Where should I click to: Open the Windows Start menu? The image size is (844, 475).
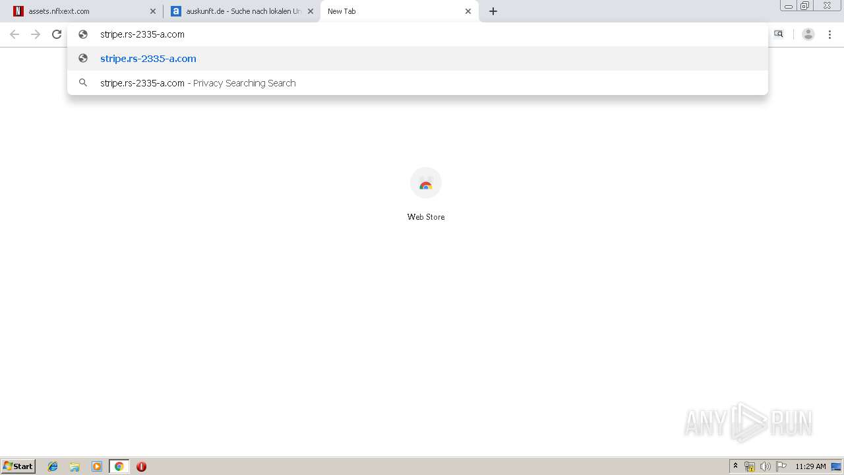tap(18, 466)
